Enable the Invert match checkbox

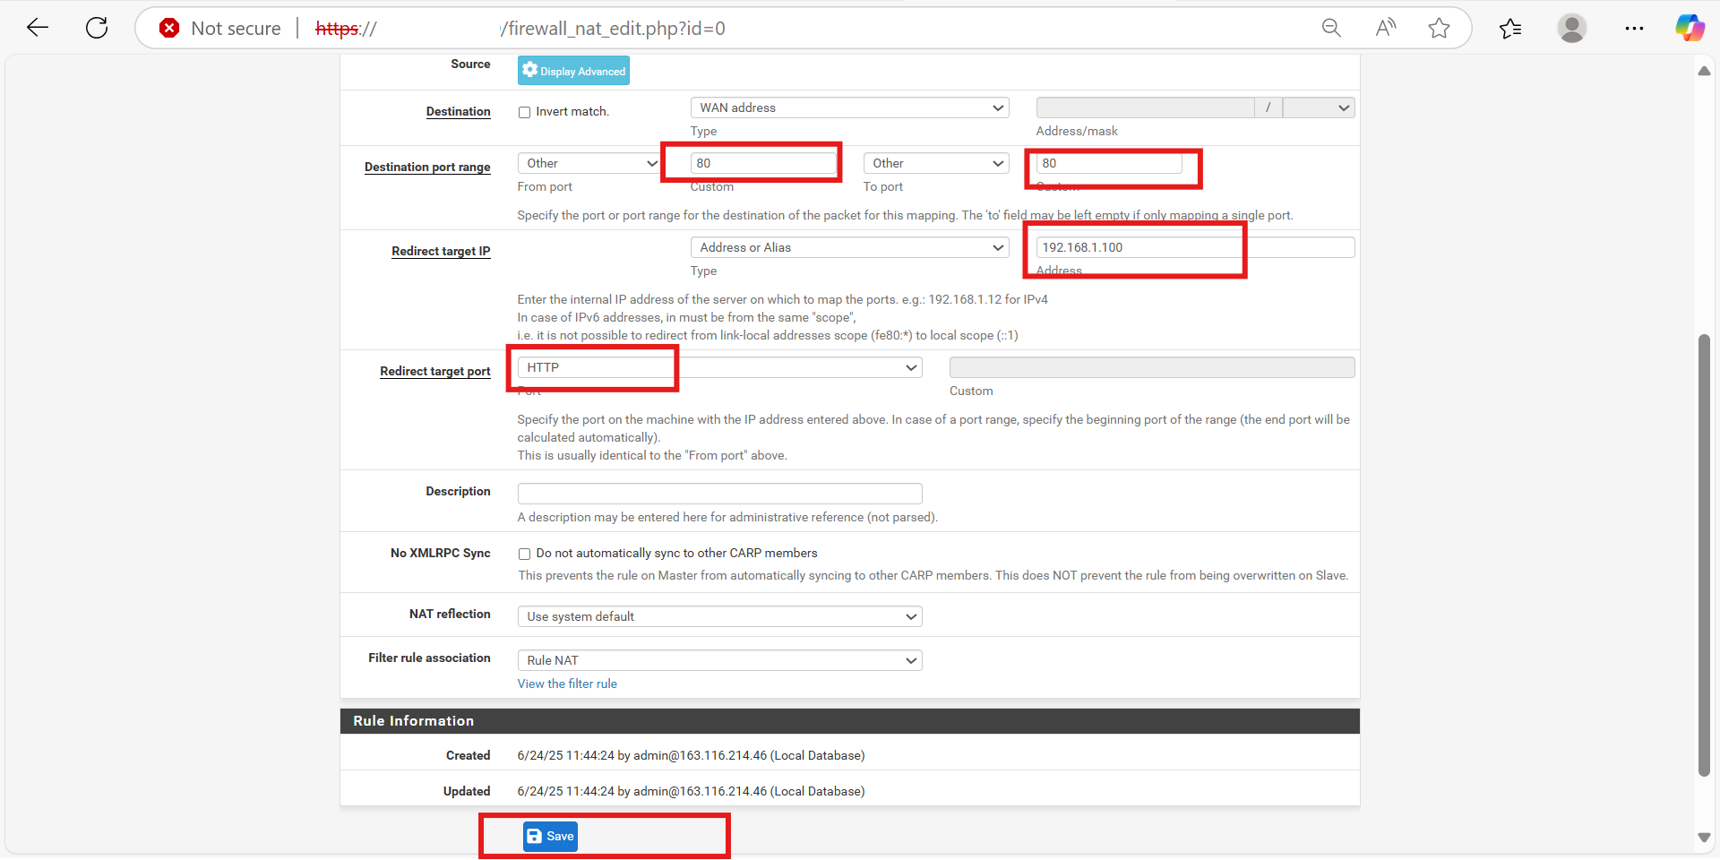pos(524,111)
